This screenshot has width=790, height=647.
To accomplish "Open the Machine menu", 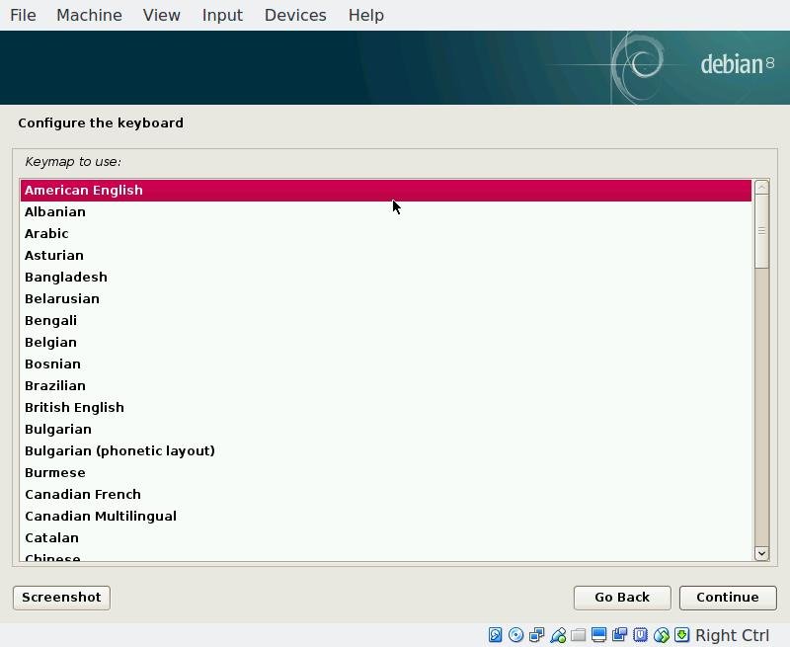I will tap(89, 15).
